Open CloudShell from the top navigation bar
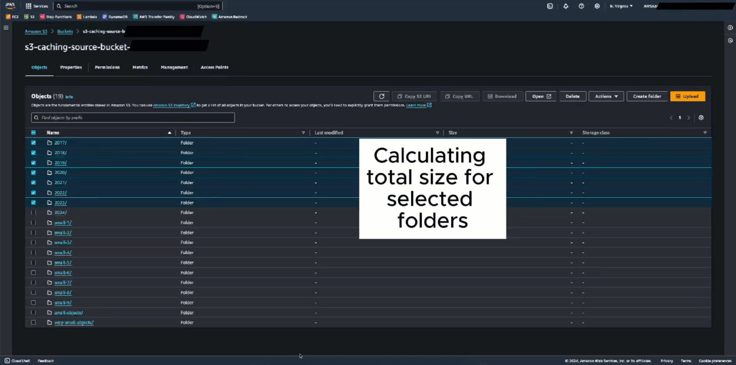 pos(550,6)
